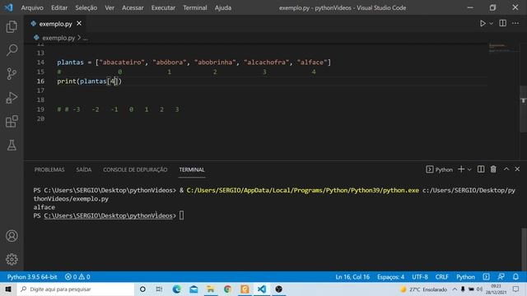Click the terminal-shaped icon after Python in status bar
The image size is (527, 296).
486,277
